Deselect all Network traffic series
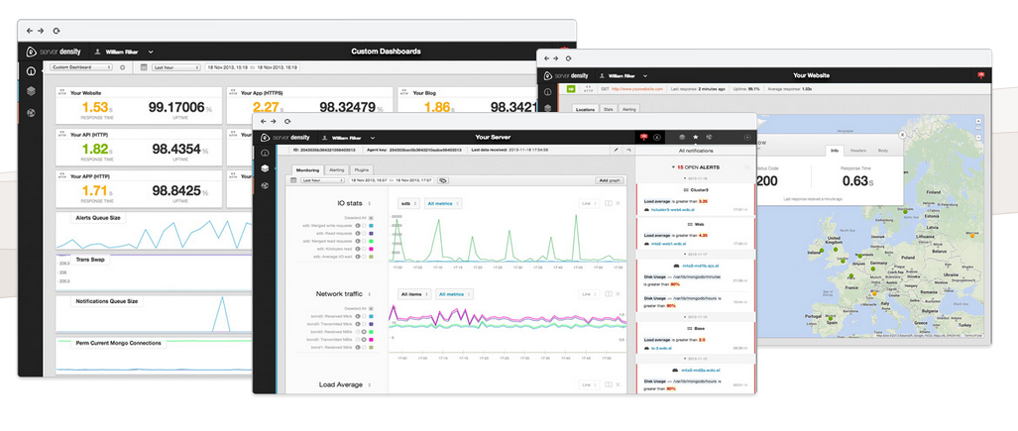The height and width of the screenshot is (431, 1018). pos(371,308)
